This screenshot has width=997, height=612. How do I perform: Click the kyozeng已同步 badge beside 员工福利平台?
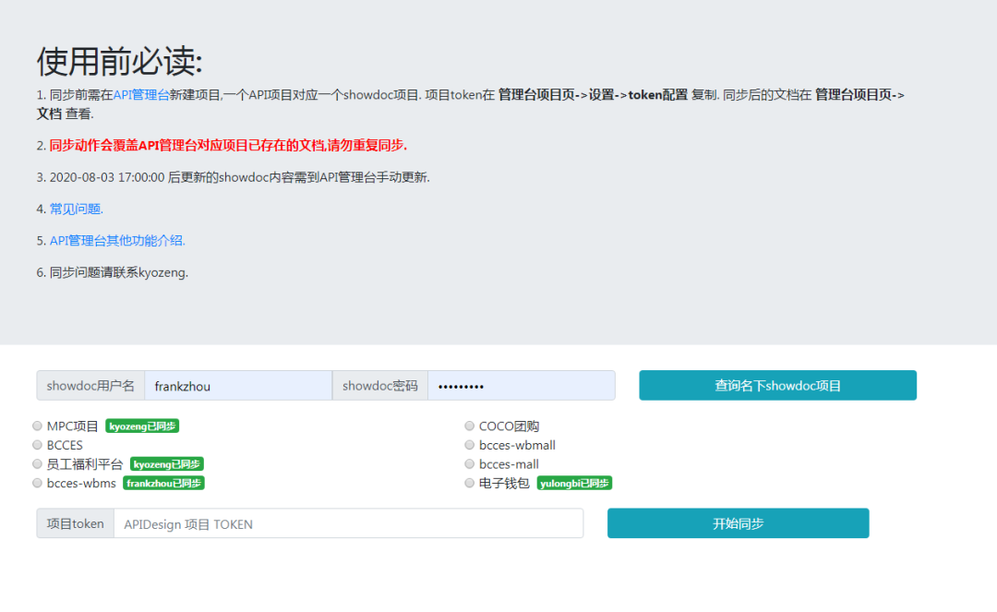[166, 463]
